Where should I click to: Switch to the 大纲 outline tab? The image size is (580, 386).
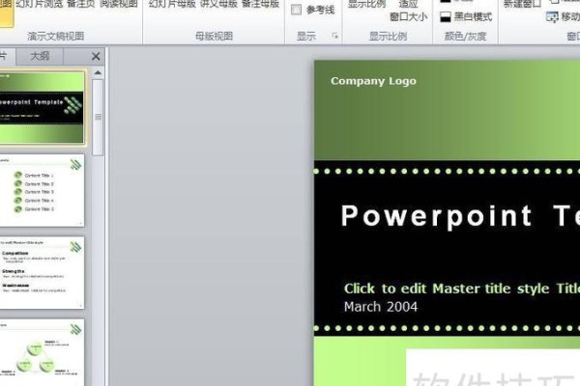[x=40, y=56]
